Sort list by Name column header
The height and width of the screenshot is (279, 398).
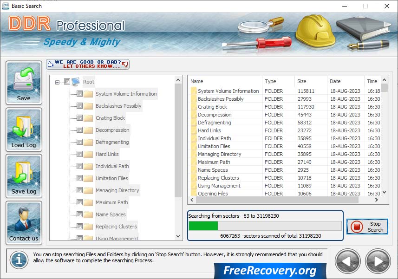225,81
